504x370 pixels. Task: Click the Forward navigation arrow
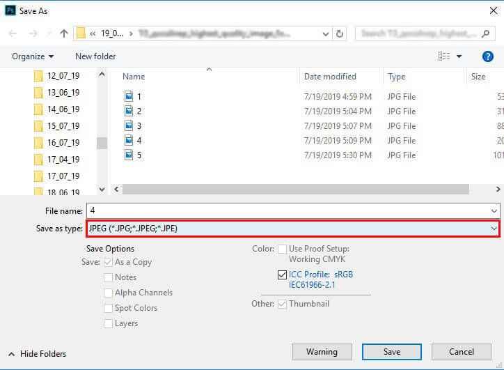tap(33, 33)
